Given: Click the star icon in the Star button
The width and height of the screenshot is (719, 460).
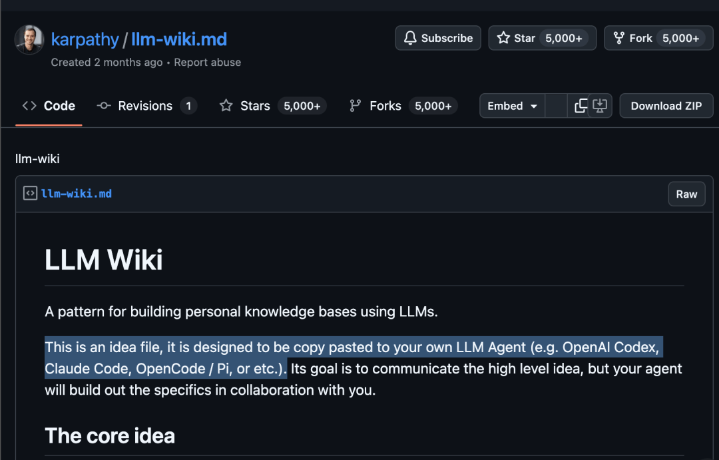Looking at the screenshot, I should (x=503, y=38).
